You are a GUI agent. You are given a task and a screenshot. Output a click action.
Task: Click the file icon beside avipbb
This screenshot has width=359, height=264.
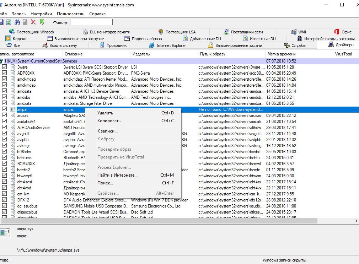(13, 140)
